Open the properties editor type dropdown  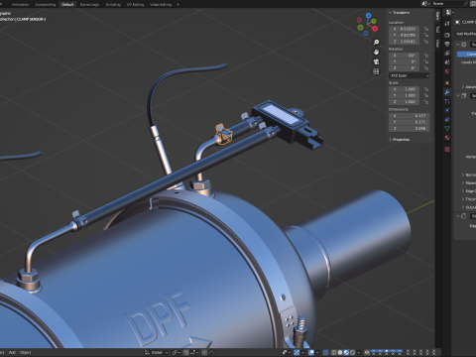(x=449, y=12)
